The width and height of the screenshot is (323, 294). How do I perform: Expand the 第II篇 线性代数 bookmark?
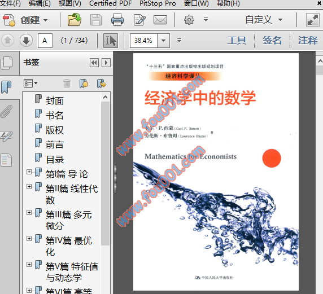point(29,187)
